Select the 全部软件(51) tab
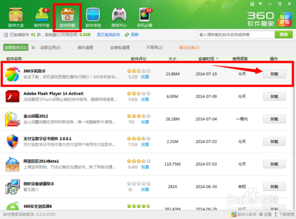Viewport: 296px width, 219px height. pos(16,47)
